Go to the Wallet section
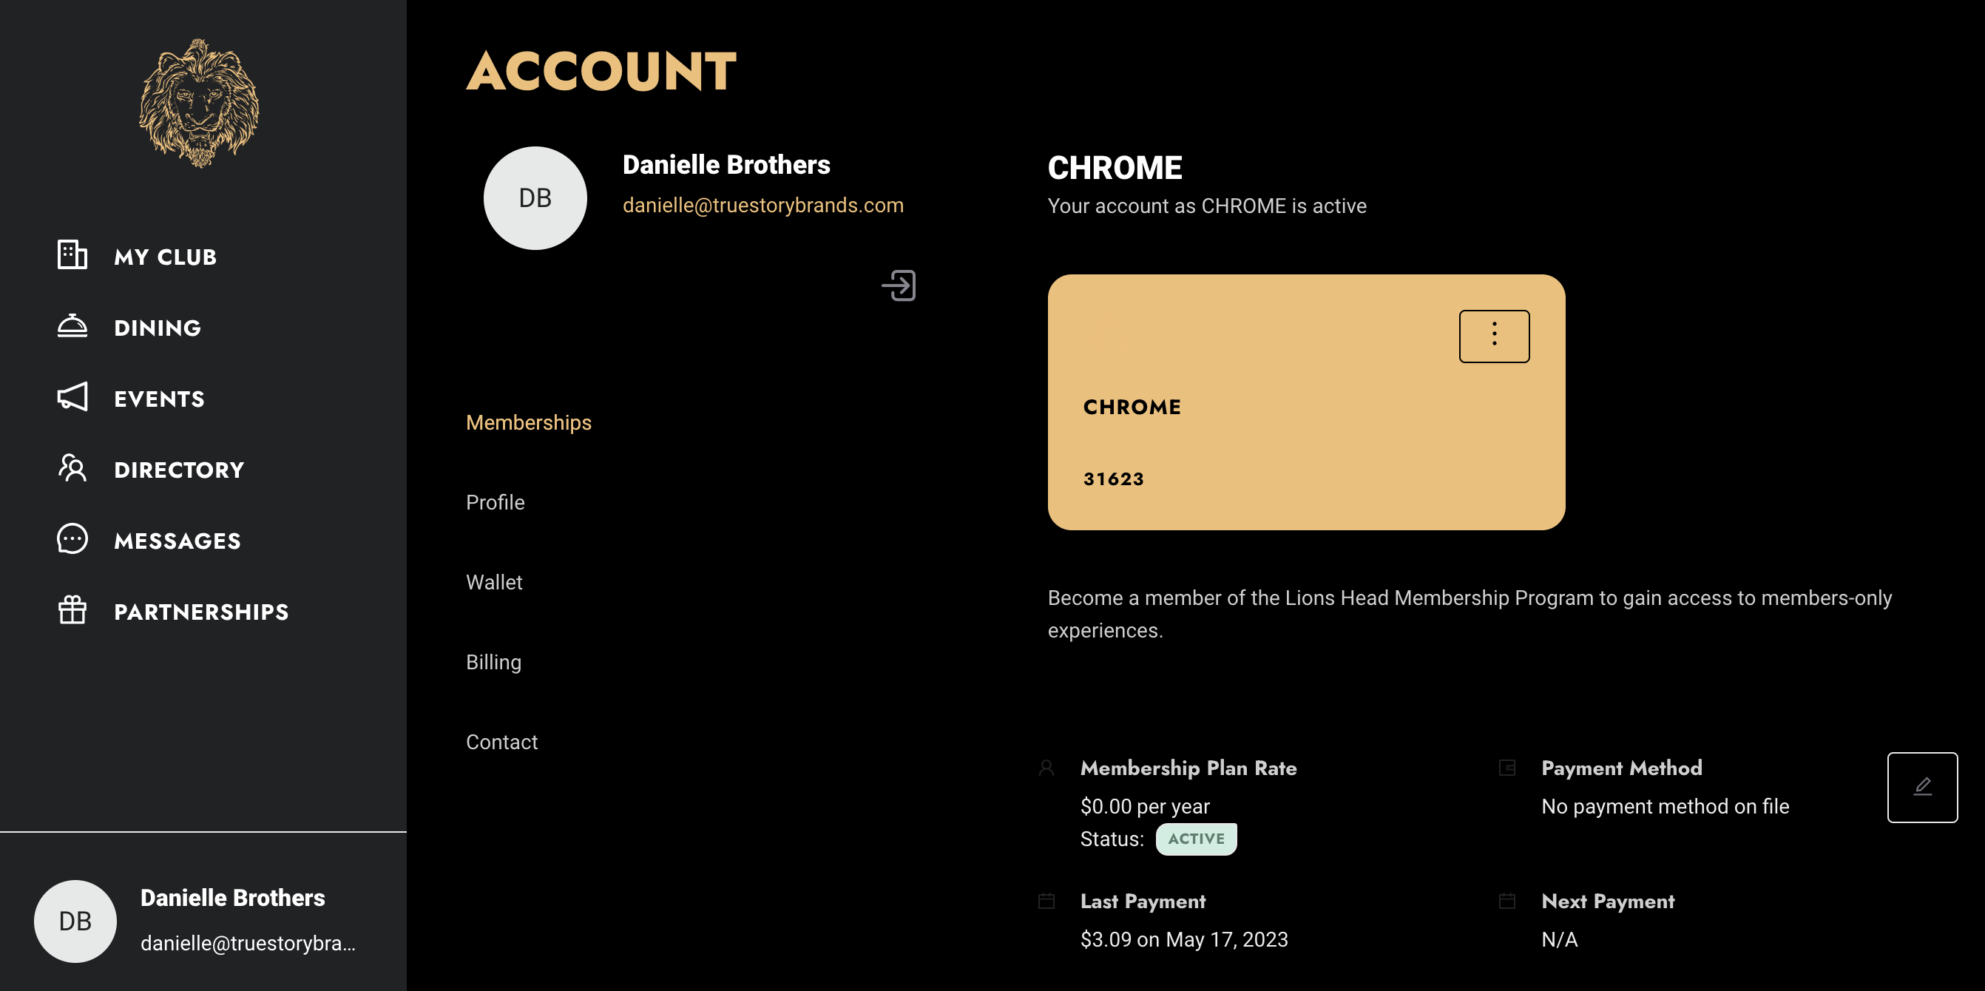1985x991 pixels. tap(494, 582)
